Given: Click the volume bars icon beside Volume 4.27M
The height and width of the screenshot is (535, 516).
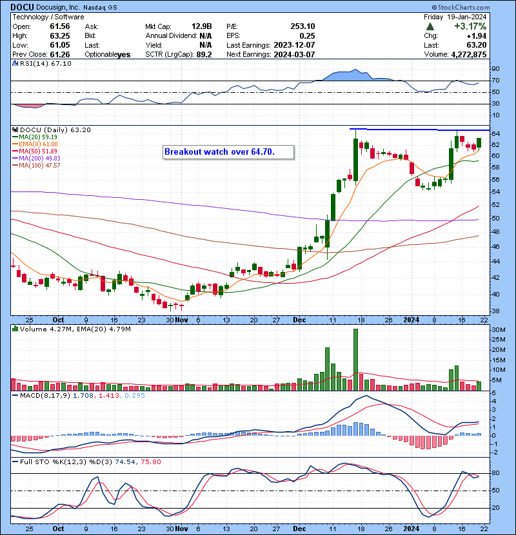Looking at the screenshot, I should point(15,329).
